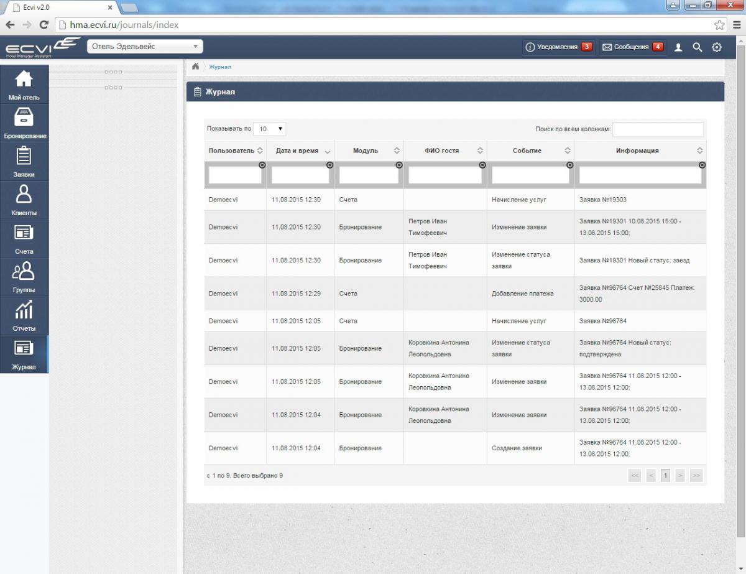This screenshot has height=574, width=746.
Task: Click Заявка №19301 Новый статус: заезд cell
Action: [640, 260]
